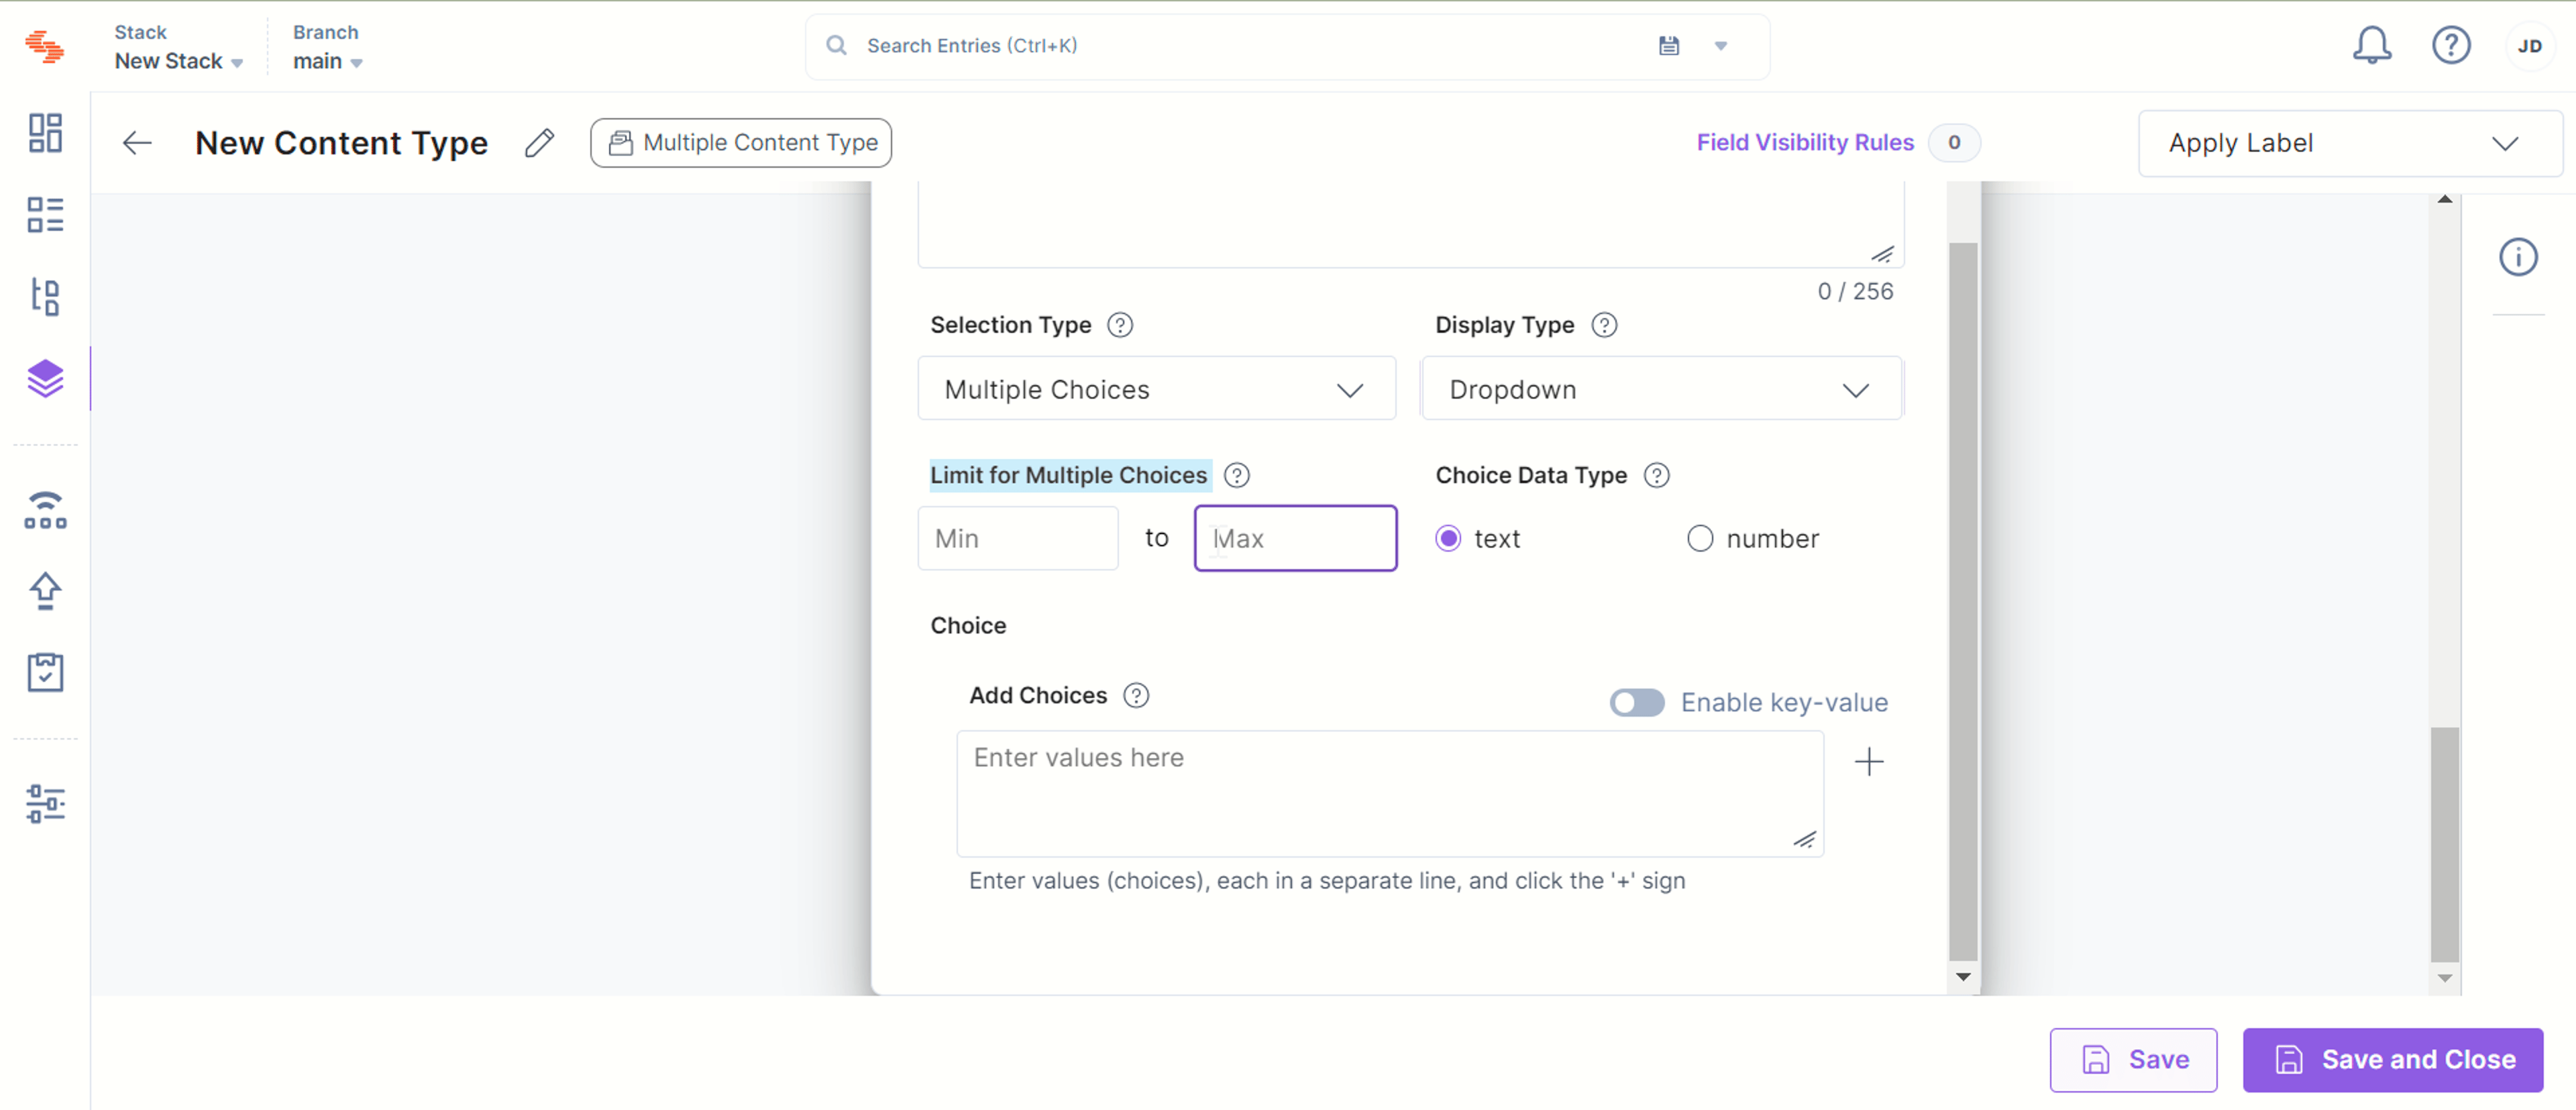Toggle Enable key-value switch
Viewport: 2576px width, 1110px height.
click(x=1637, y=703)
